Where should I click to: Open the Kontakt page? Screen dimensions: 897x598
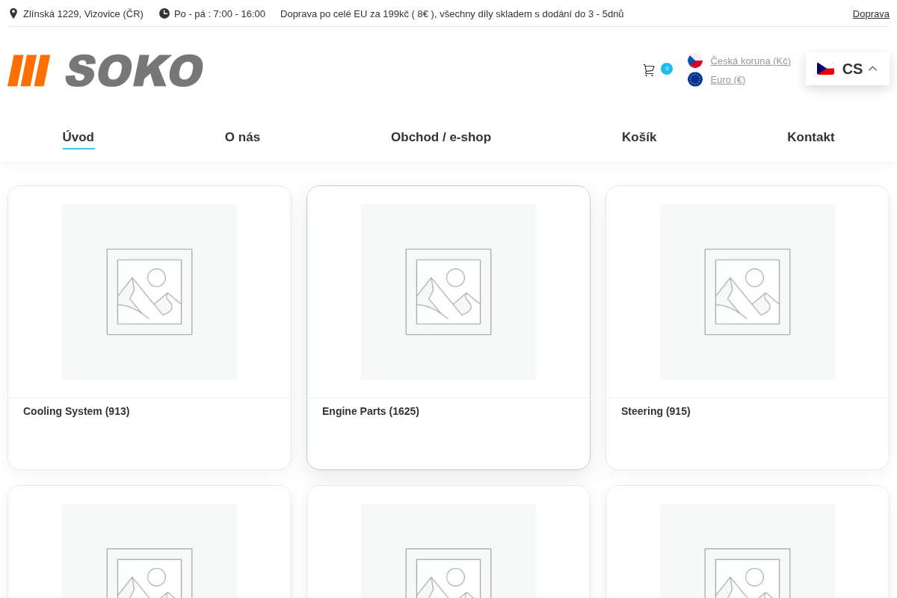[811, 138]
